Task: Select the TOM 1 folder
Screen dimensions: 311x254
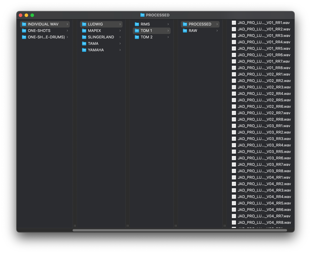Action: [x=152, y=31]
